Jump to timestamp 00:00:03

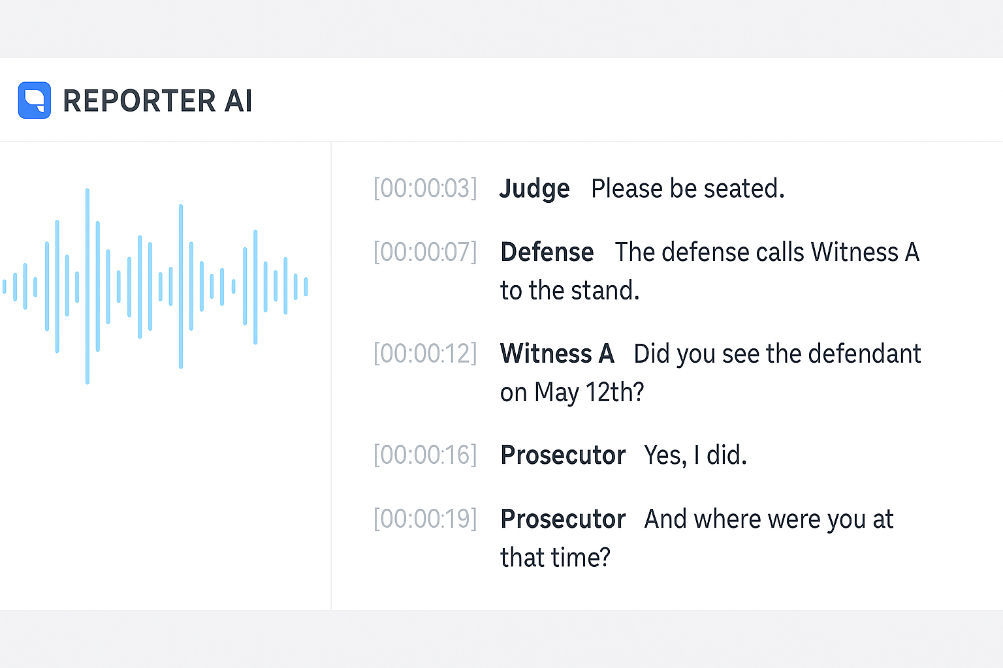coord(425,189)
